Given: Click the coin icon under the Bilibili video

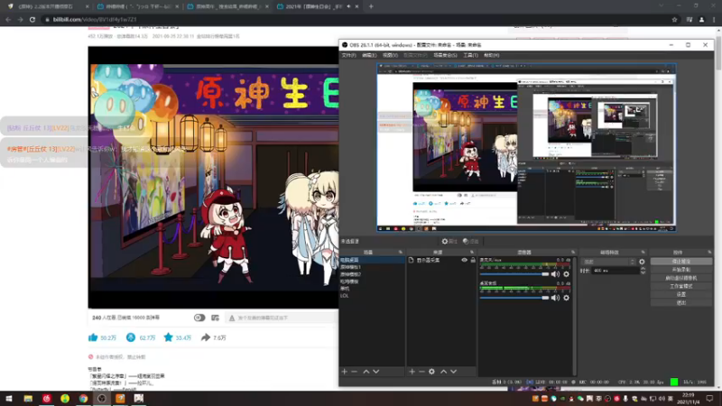Looking at the screenshot, I should 131,337.
